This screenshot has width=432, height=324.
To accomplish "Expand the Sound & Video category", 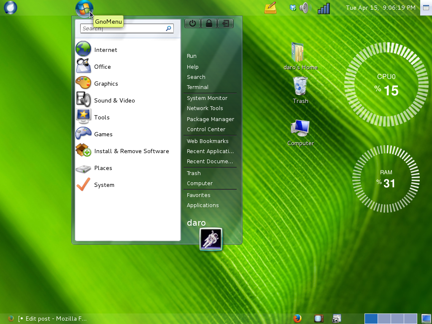I will pos(114,100).
